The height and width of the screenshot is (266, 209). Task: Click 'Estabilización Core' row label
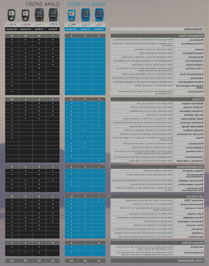point(192,74)
